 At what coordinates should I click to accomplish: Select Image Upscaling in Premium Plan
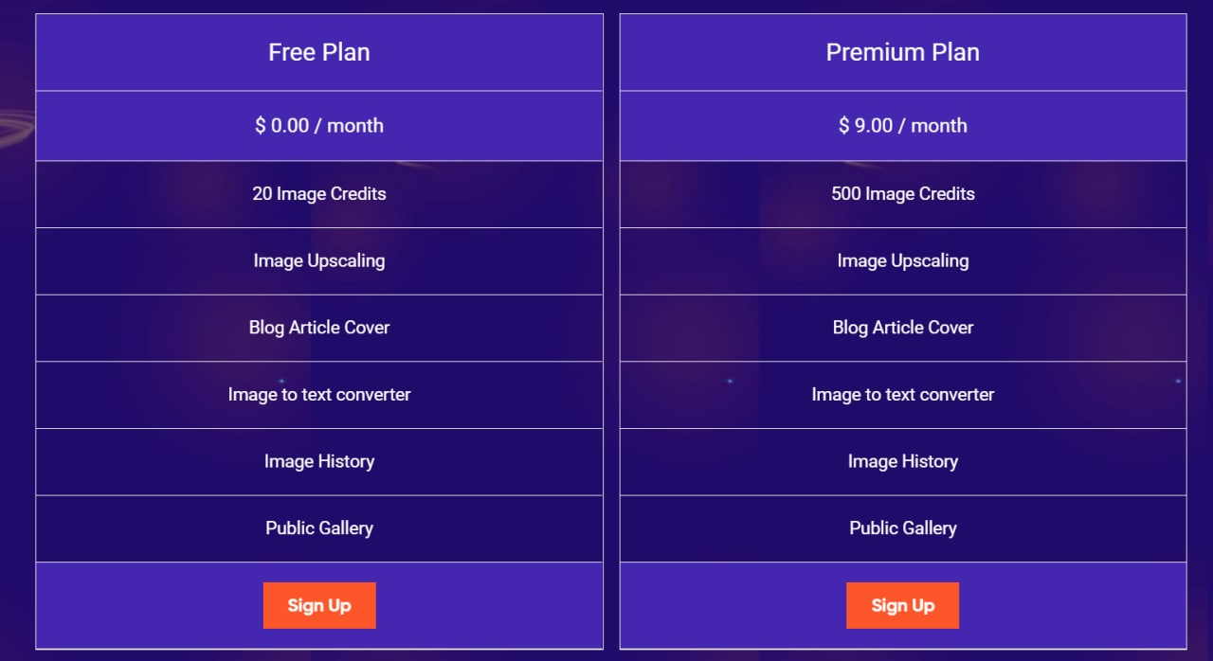pyautogui.click(x=903, y=261)
